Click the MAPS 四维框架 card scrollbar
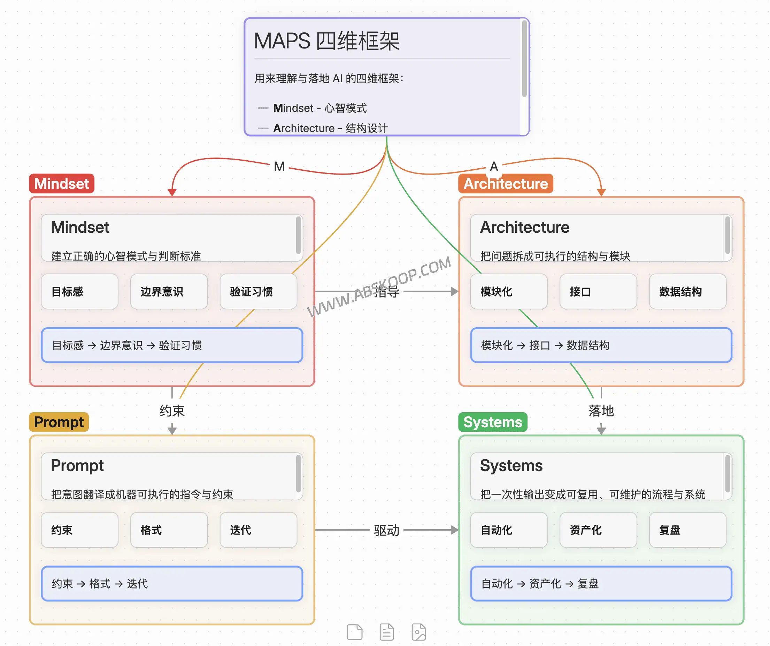The height and width of the screenshot is (646, 770). 524,59
